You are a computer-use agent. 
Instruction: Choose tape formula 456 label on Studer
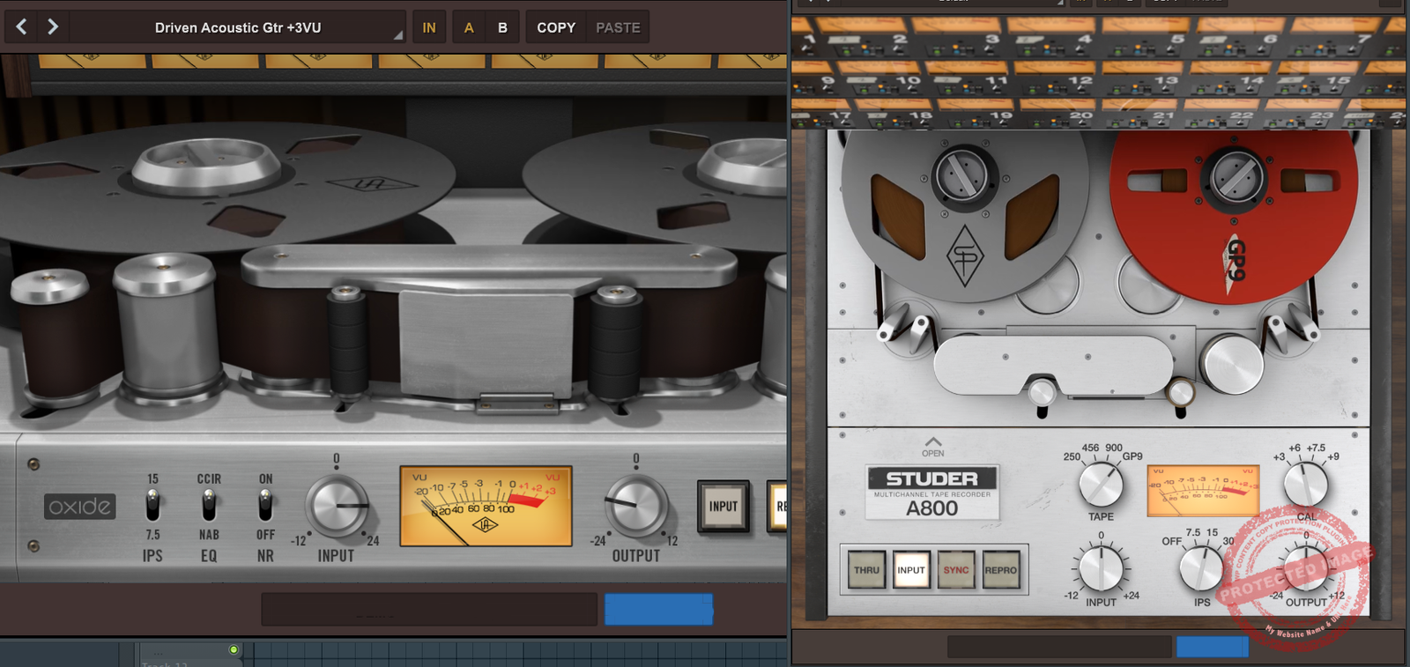[x=1090, y=448]
